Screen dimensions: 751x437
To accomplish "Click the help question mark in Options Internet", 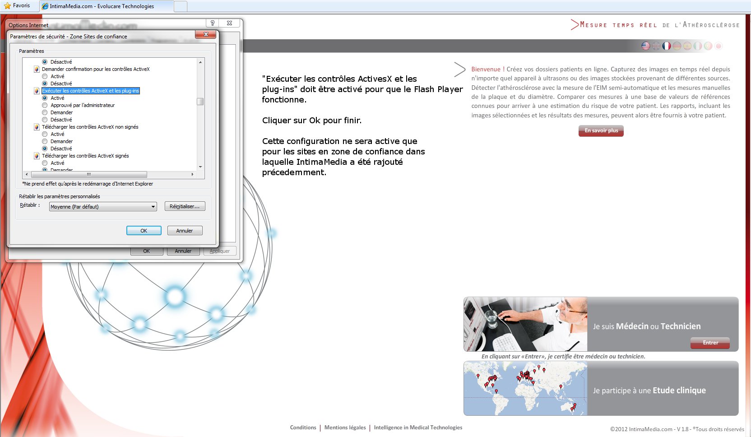I will [212, 23].
